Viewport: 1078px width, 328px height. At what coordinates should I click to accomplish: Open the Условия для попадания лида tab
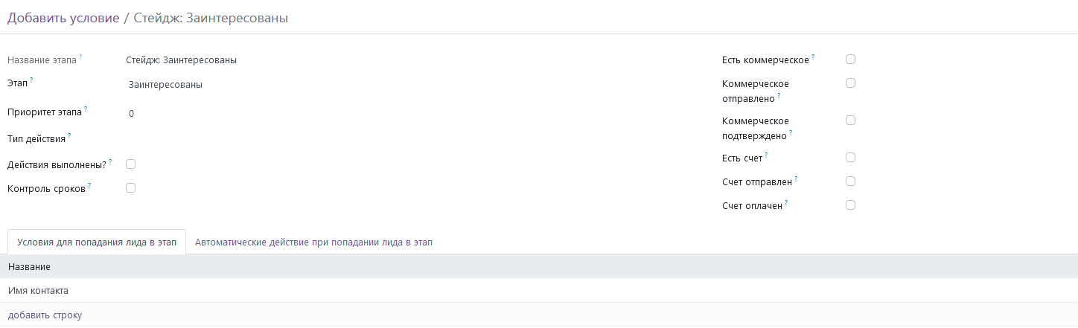click(96, 242)
